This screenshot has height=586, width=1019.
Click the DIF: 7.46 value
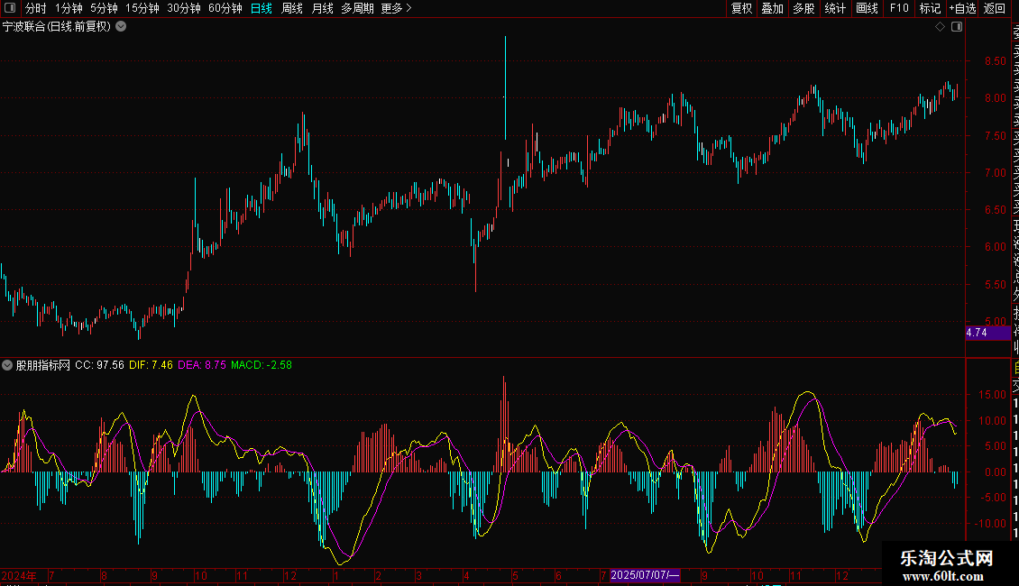(x=151, y=365)
